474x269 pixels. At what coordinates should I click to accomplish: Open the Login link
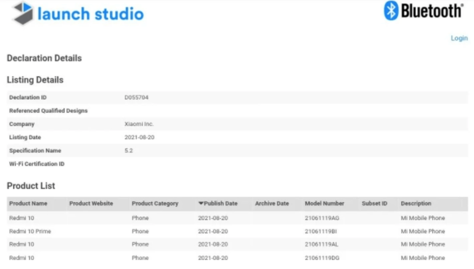[x=459, y=38]
